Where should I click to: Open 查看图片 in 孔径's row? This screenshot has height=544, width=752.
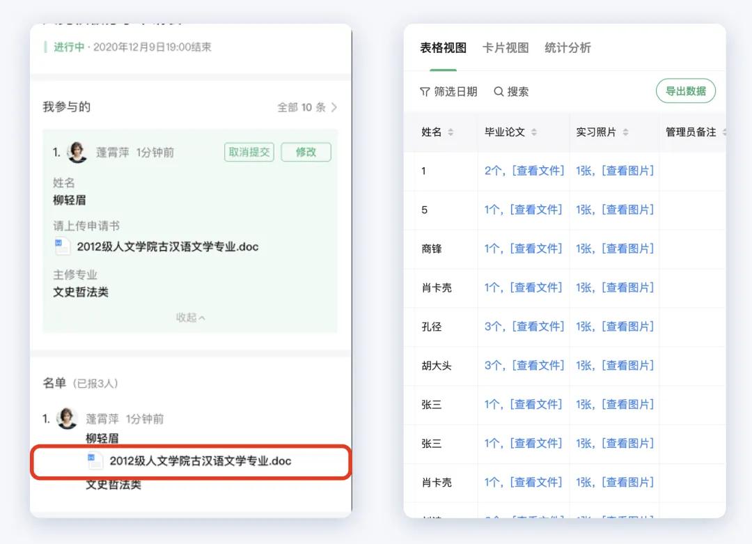(628, 327)
